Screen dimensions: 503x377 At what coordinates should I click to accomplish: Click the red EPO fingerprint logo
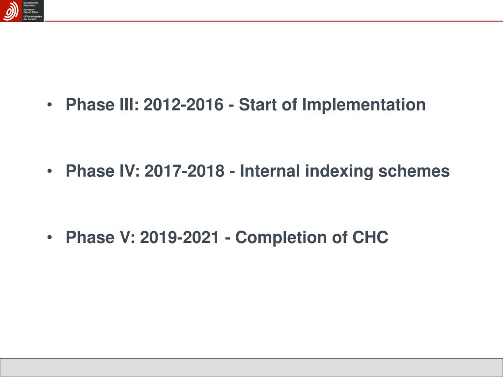coord(11,11)
